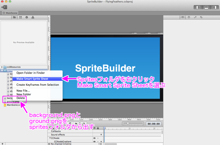Toggle the right inspector panel visibility button

click(x=214, y=7)
